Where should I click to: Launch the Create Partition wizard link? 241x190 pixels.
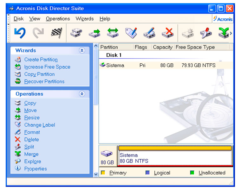pos(41,60)
